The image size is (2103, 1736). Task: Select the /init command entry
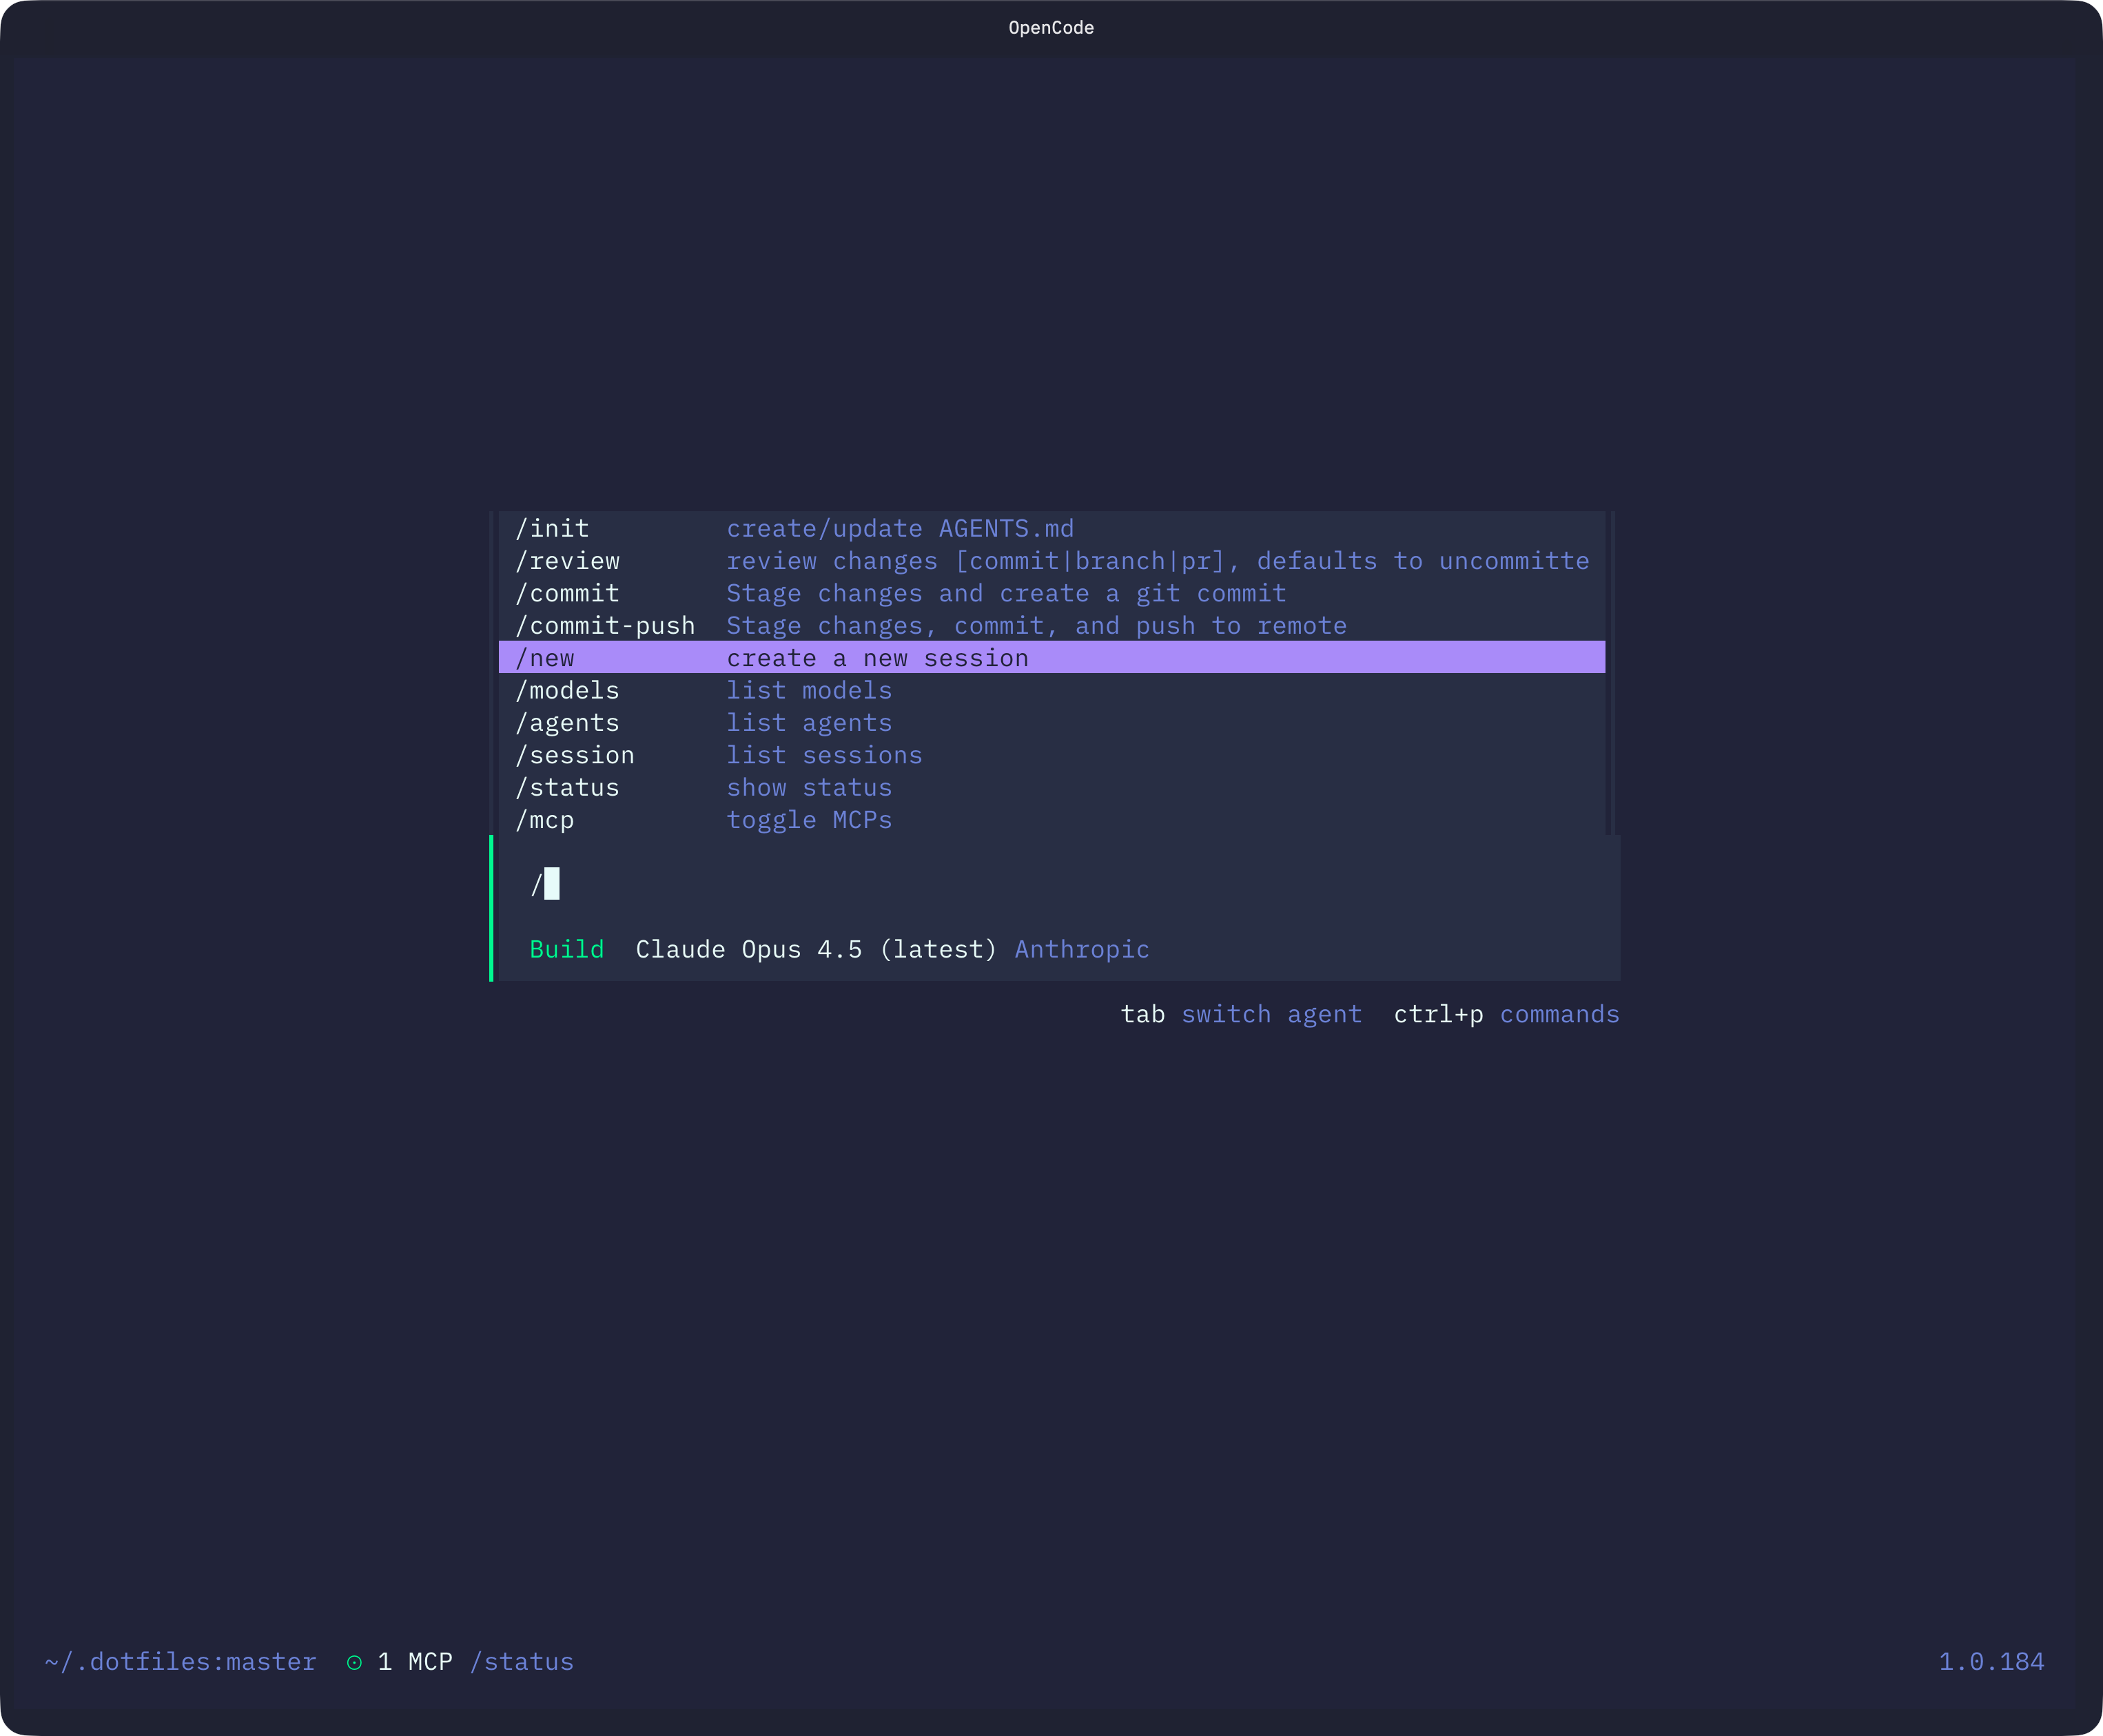click(552, 528)
